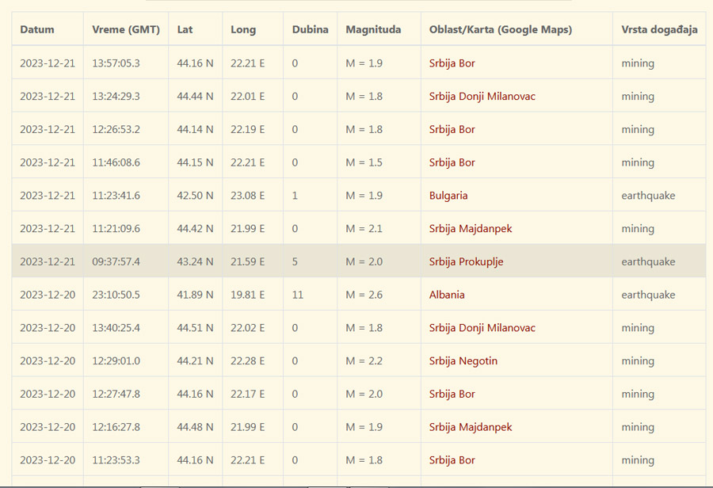Viewport: 713px width, 488px height.
Task: Open Srbija Majdanpek link for M = 2.1
Action: point(471,229)
